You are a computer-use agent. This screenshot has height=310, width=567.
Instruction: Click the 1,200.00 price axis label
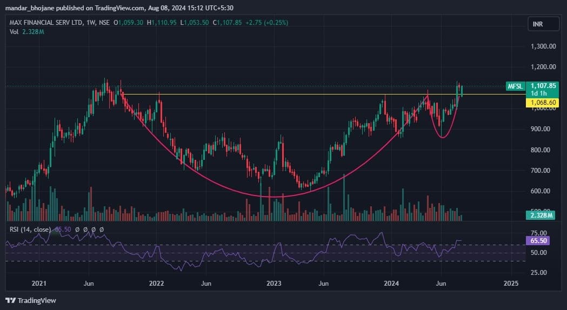543,67
